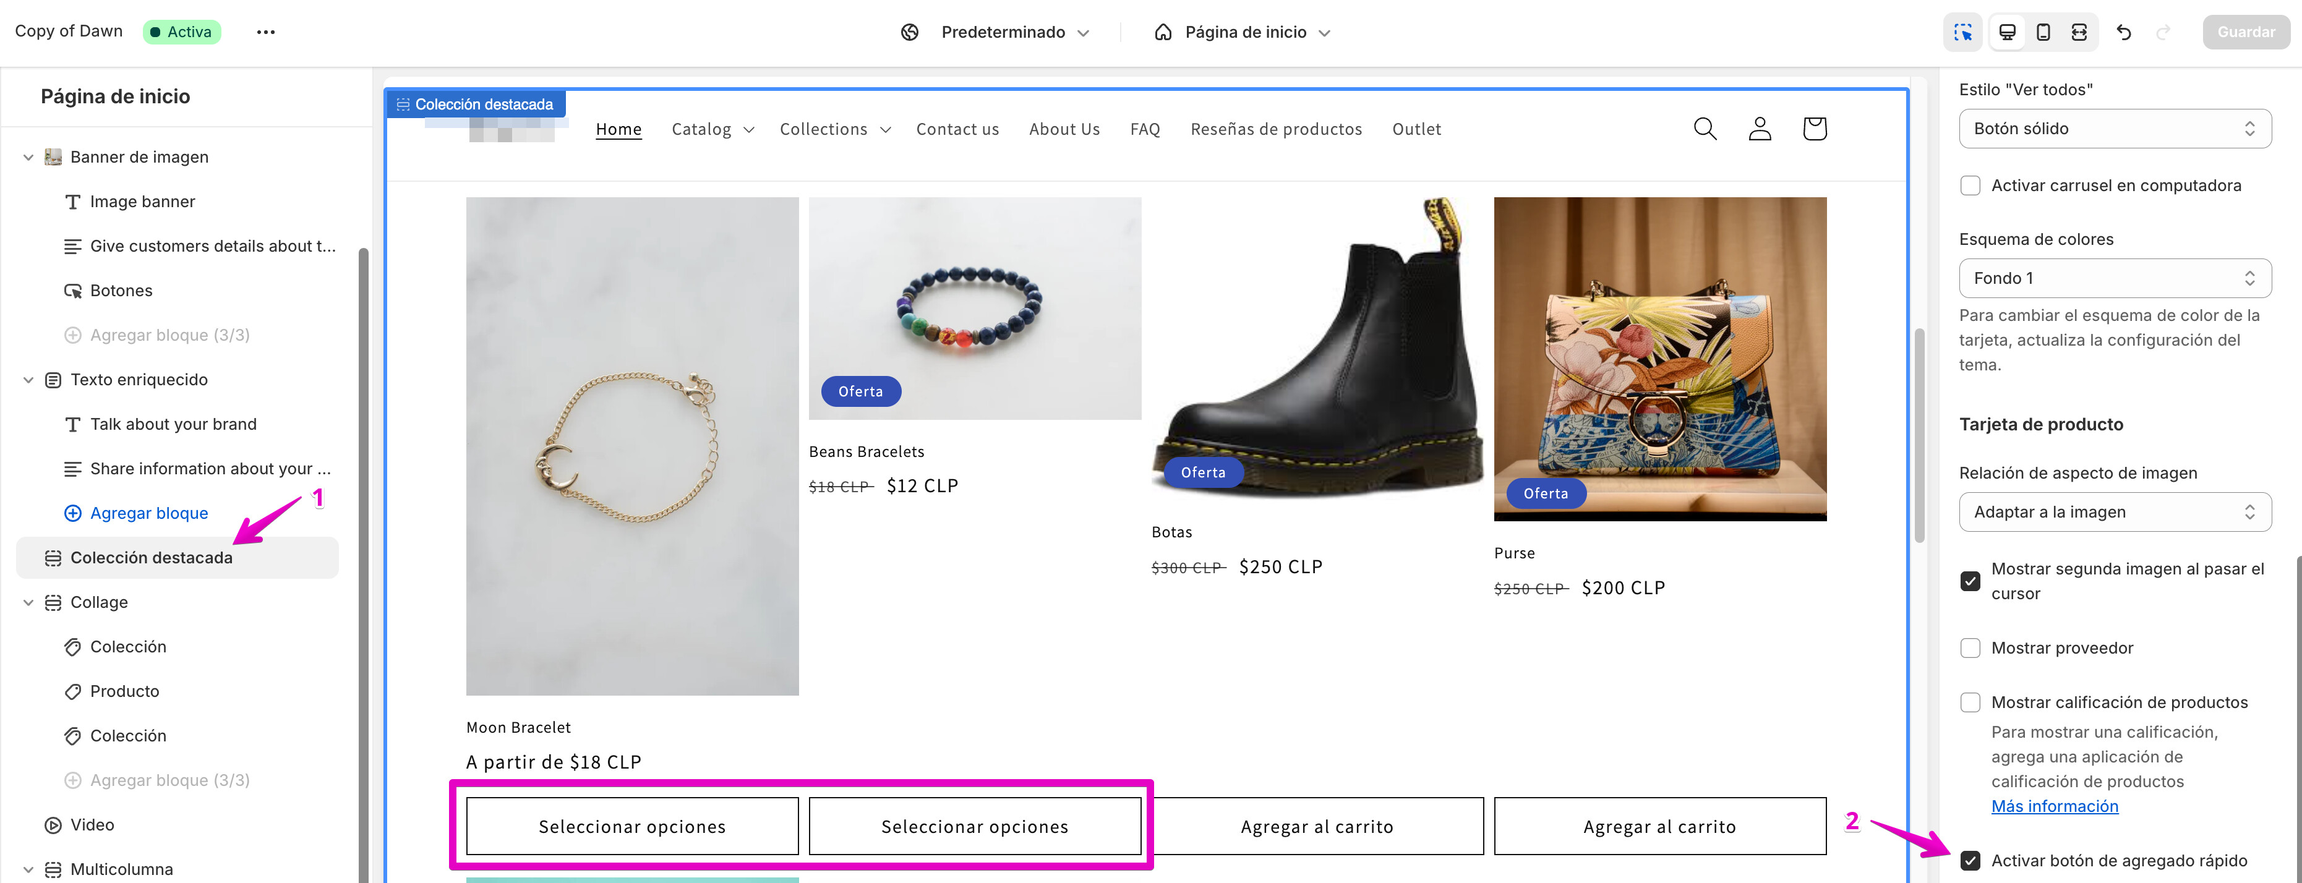The image size is (2302, 883).
Task: Switch to mobile preview icon
Action: click(x=2043, y=32)
